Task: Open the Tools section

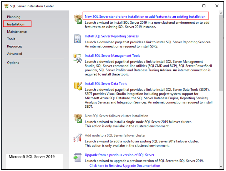Action: pyautogui.click(x=11, y=39)
